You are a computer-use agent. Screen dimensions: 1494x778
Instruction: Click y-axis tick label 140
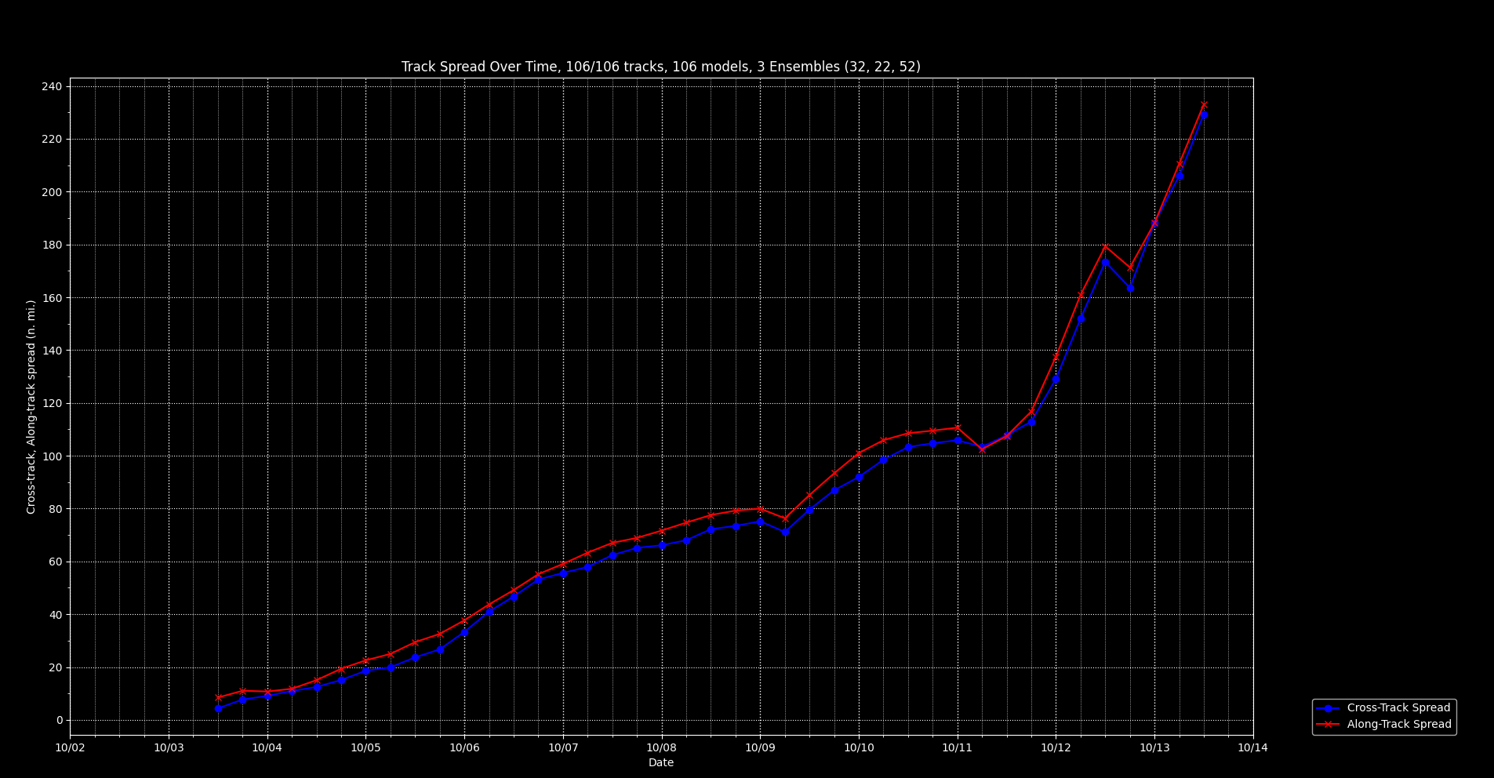click(53, 351)
